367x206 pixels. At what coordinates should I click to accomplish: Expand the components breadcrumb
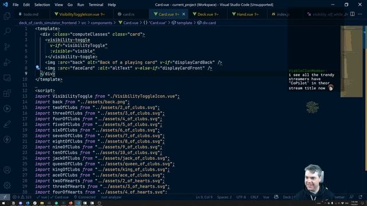tap(101, 23)
